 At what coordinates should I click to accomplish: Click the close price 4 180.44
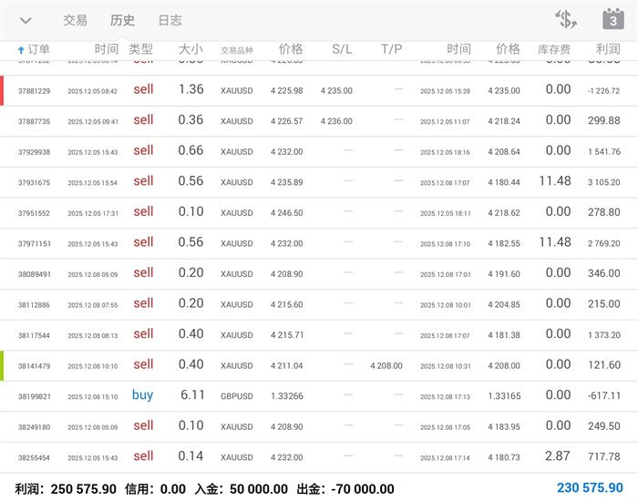(504, 182)
